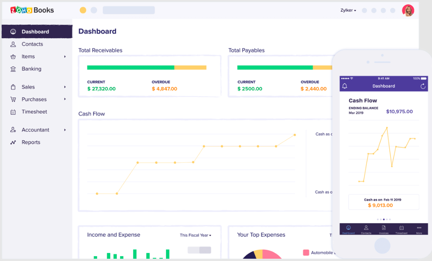
Task: Open More tab on phone bar
Action: 419,229
